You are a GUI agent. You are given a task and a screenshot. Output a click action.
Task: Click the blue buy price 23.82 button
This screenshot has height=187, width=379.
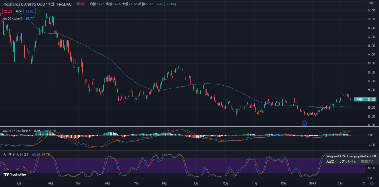30,11
